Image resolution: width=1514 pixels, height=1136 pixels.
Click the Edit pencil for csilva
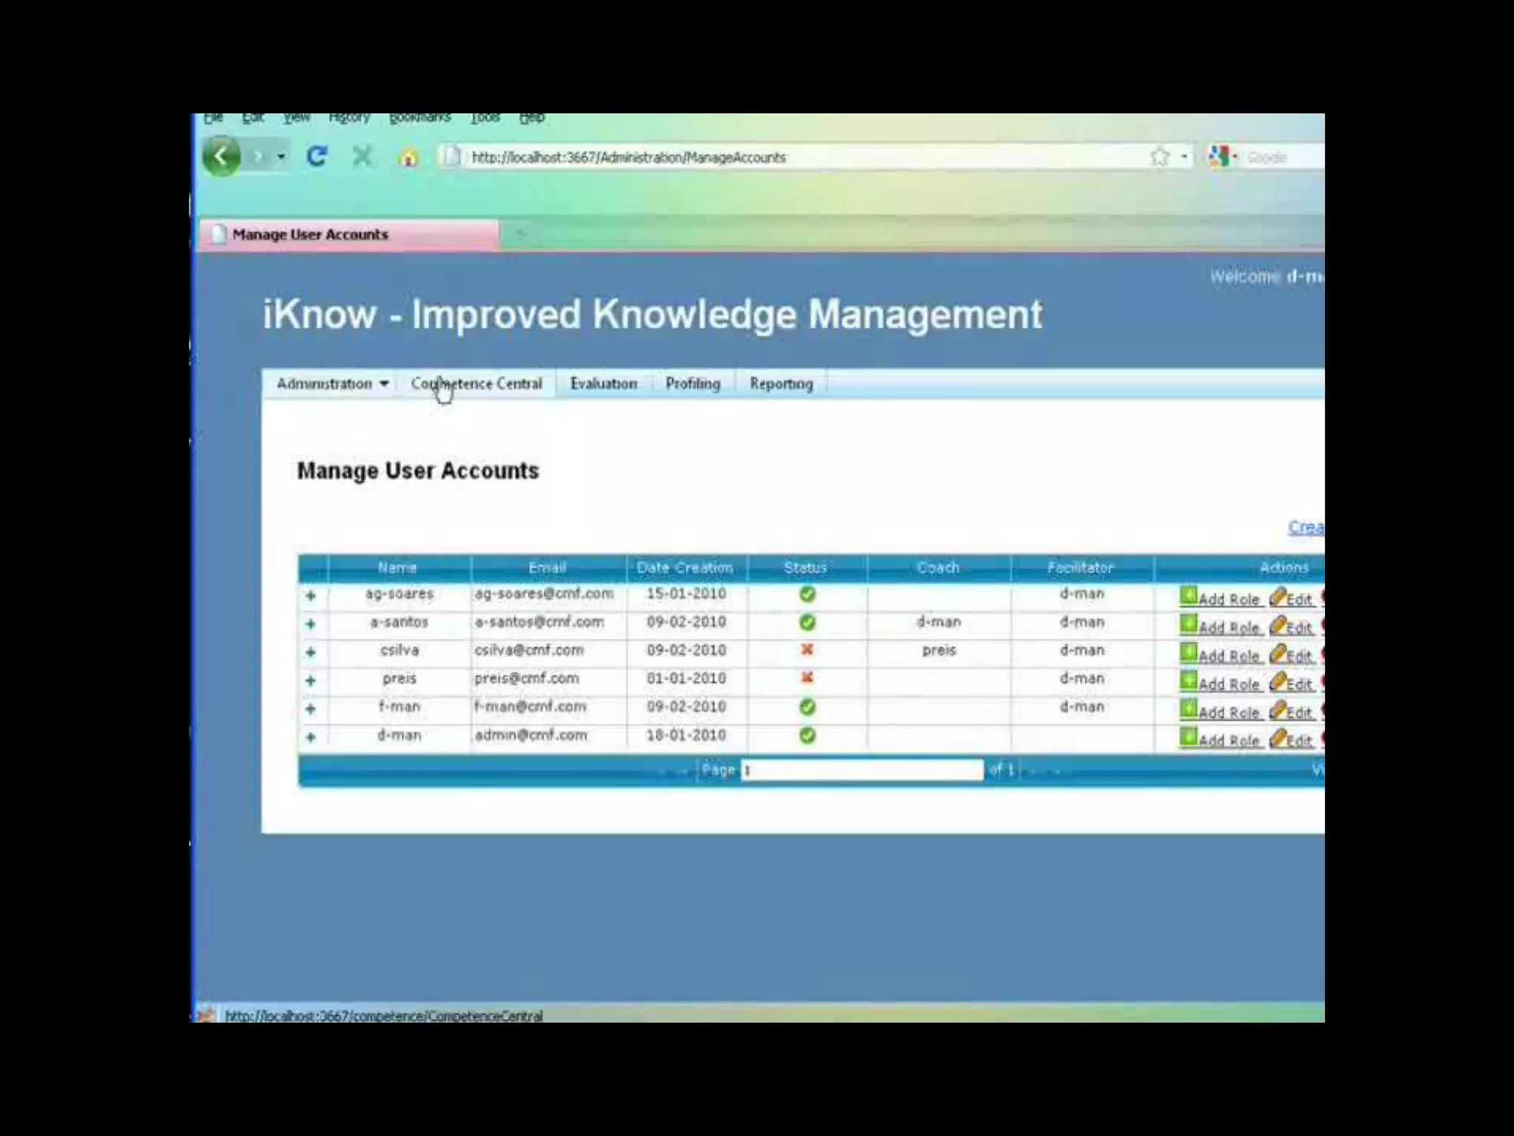[x=1279, y=654]
